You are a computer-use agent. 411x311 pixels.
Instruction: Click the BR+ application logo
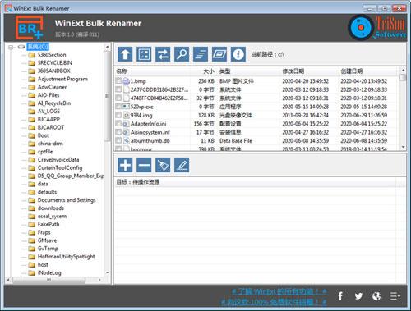pyautogui.click(x=30, y=28)
